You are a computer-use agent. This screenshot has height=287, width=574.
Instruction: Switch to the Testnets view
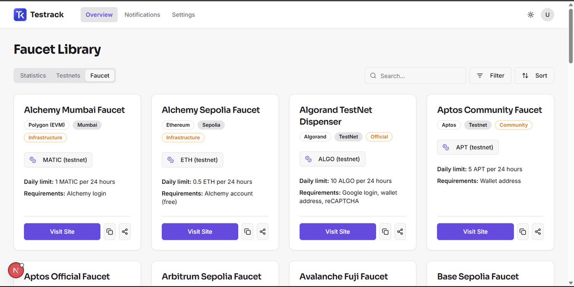pyautogui.click(x=68, y=75)
